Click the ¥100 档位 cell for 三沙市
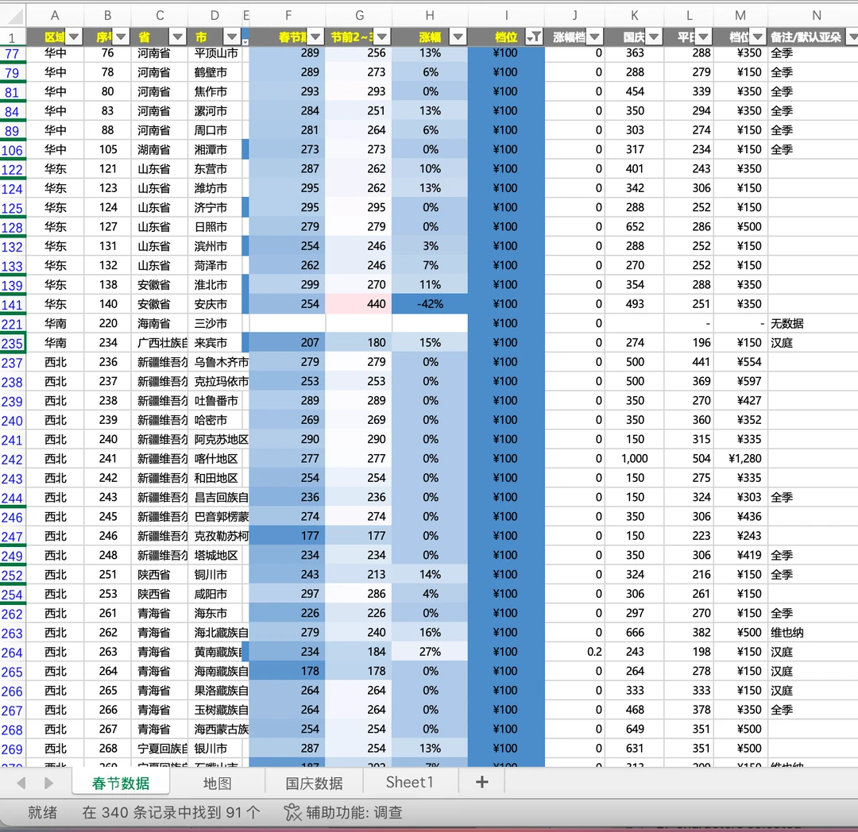This screenshot has height=832, width=858. tap(506, 324)
